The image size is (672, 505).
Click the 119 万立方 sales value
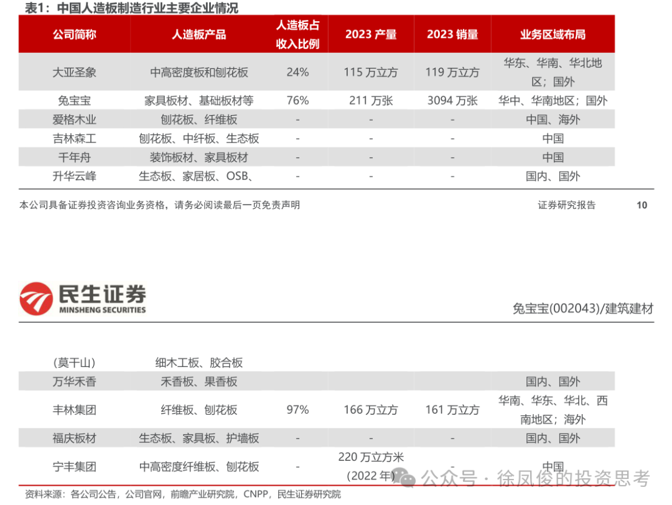(x=452, y=72)
